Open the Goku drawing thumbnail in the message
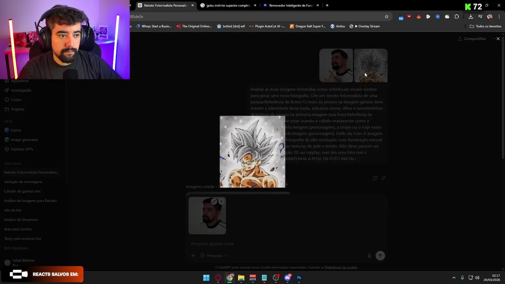The height and width of the screenshot is (284, 505). click(371, 65)
